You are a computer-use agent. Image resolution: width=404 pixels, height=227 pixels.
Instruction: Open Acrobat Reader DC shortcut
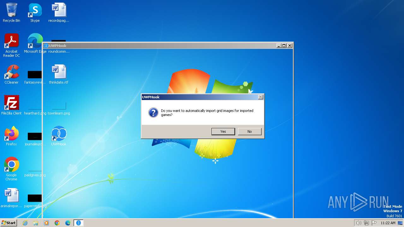(11, 45)
